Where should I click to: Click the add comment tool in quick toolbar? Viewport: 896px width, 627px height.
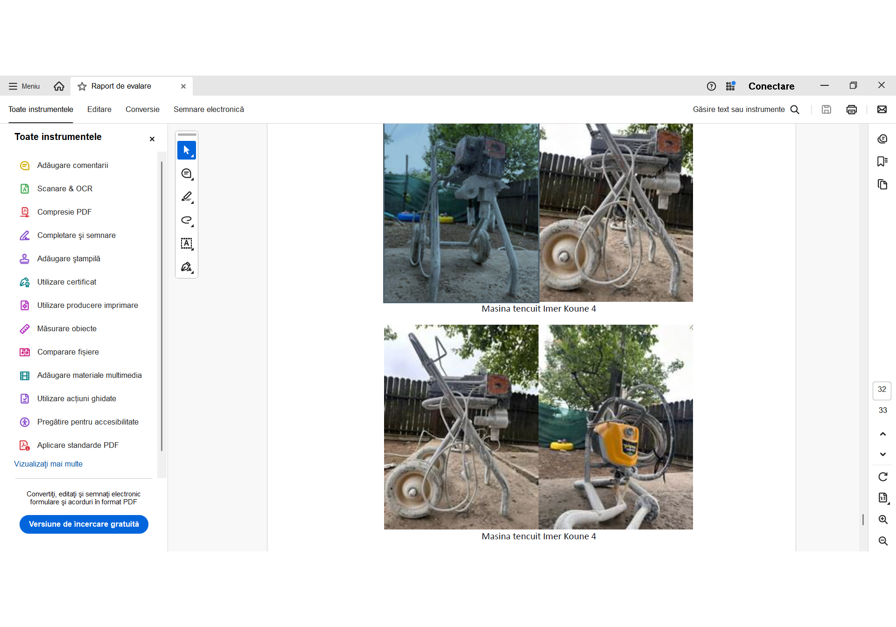[186, 174]
